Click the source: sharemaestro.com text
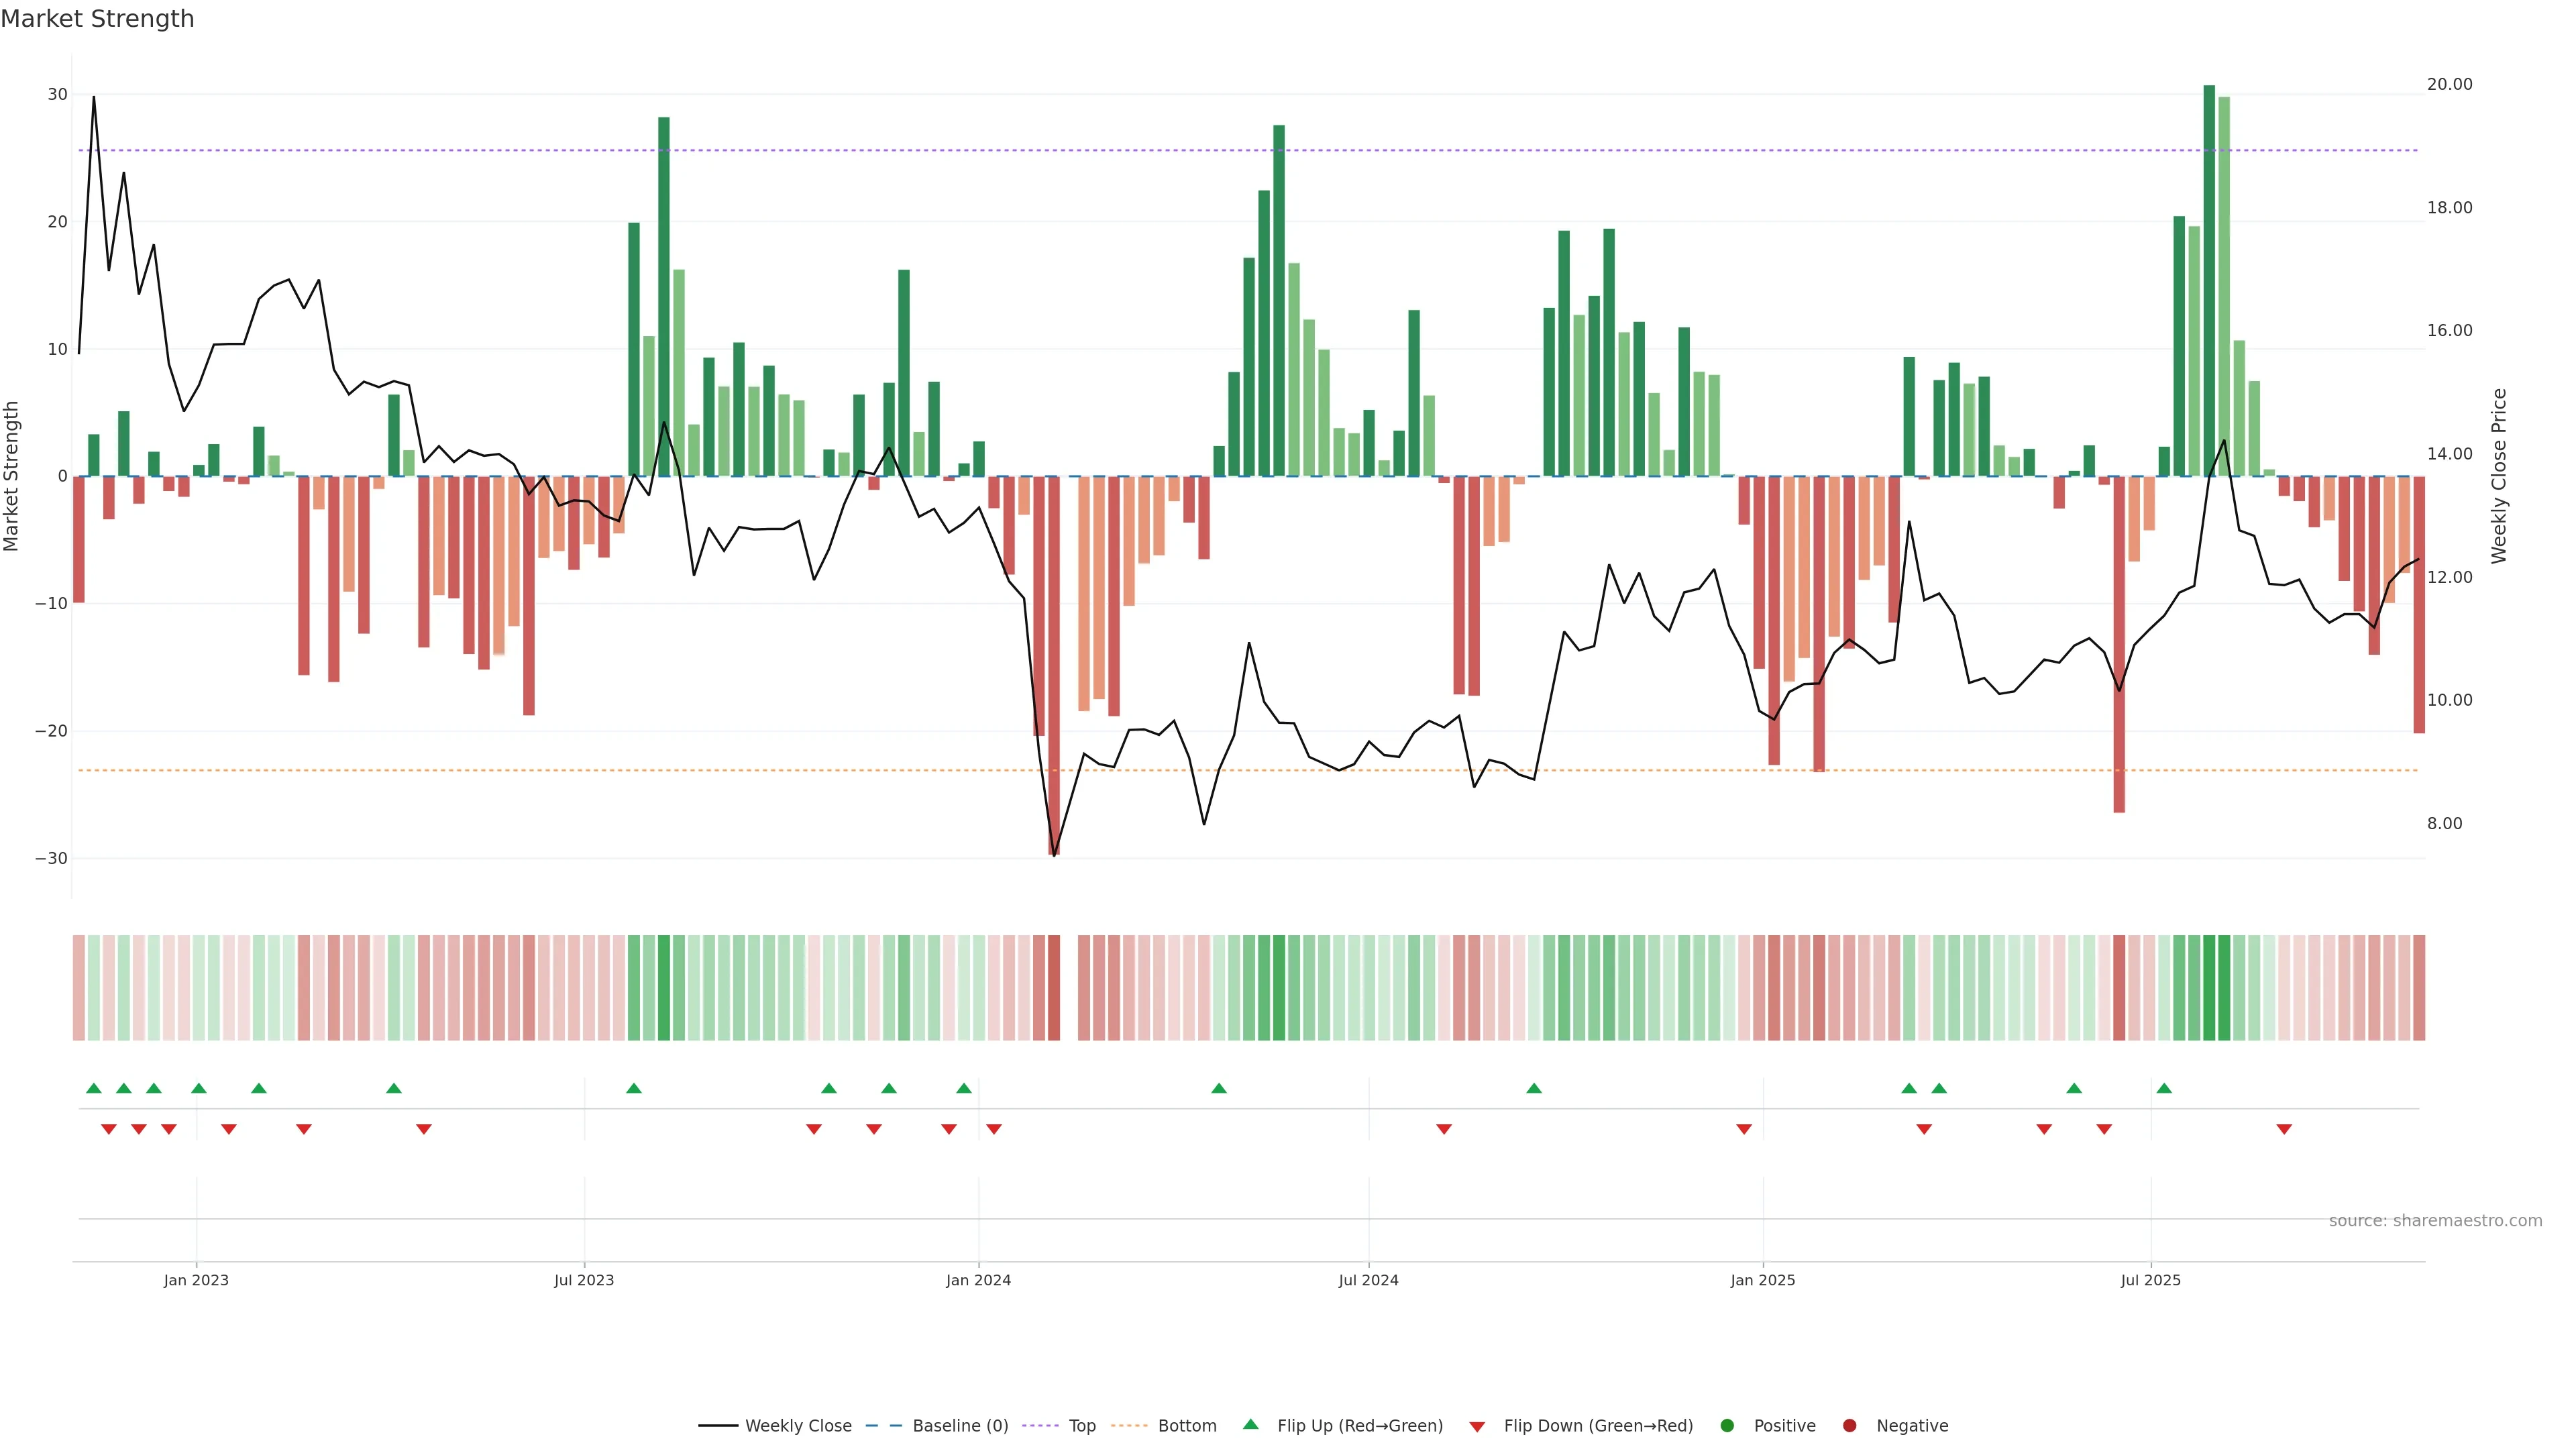Image resolution: width=2576 pixels, height=1449 pixels. (x=2435, y=1220)
